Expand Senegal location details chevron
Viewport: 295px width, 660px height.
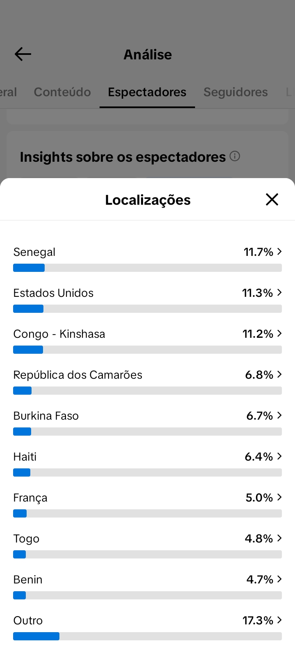click(279, 251)
